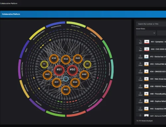The height and width of the screenshot is (127, 166).
Task: Click the Open lock icon for threat #51
Action: (140, 42)
